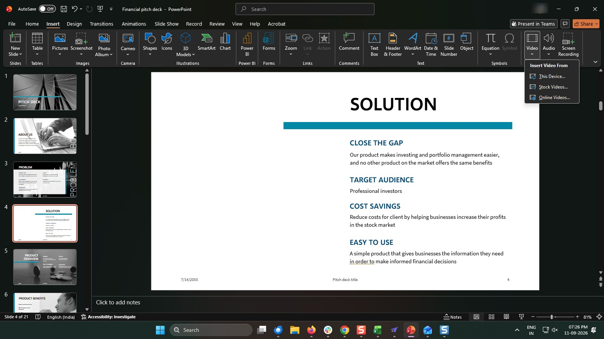
Task: Insert a Text Box
Action: pos(374,44)
